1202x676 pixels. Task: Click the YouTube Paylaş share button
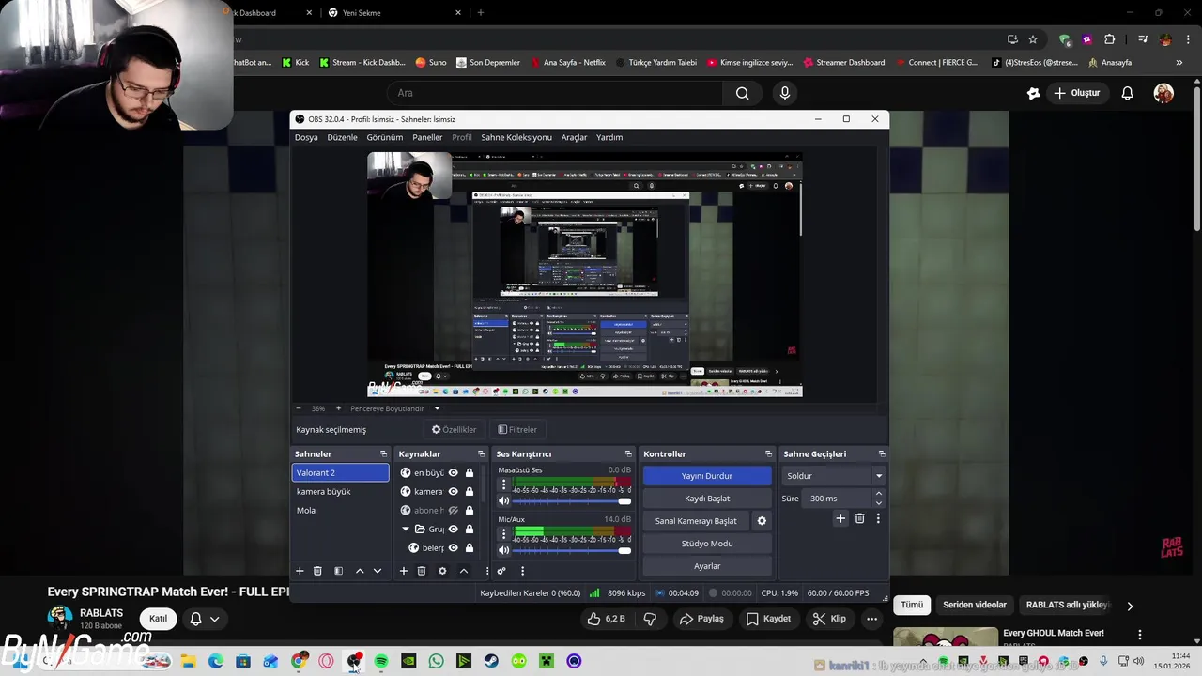701,619
